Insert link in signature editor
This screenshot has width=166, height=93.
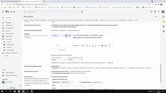click(99, 45)
